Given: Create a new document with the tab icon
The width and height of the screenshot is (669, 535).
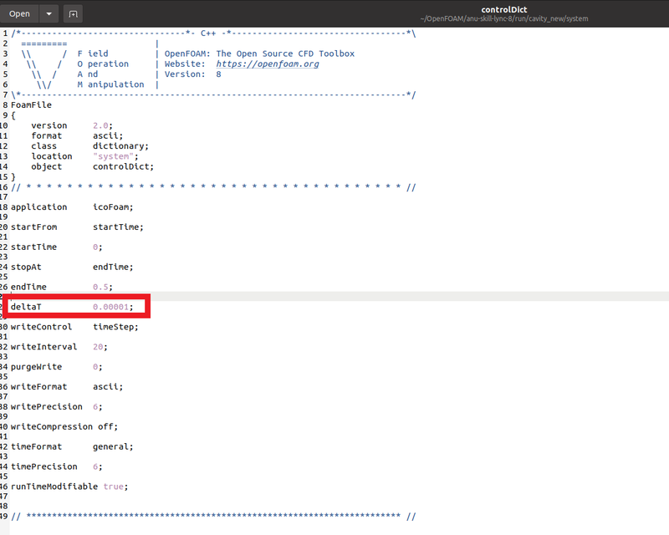Looking at the screenshot, I should pyautogui.click(x=73, y=13).
